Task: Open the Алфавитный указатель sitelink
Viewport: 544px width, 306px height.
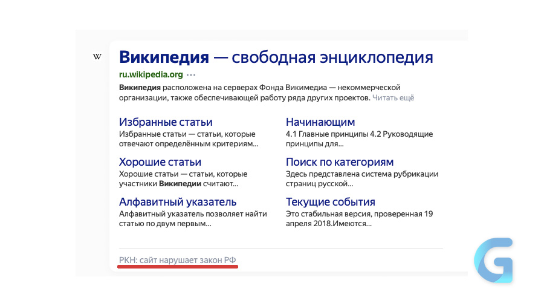Action: [178, 202]
